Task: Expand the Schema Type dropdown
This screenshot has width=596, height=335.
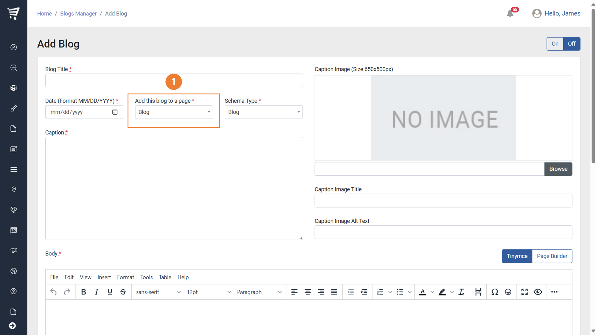Action: click(x=263, y=112)
